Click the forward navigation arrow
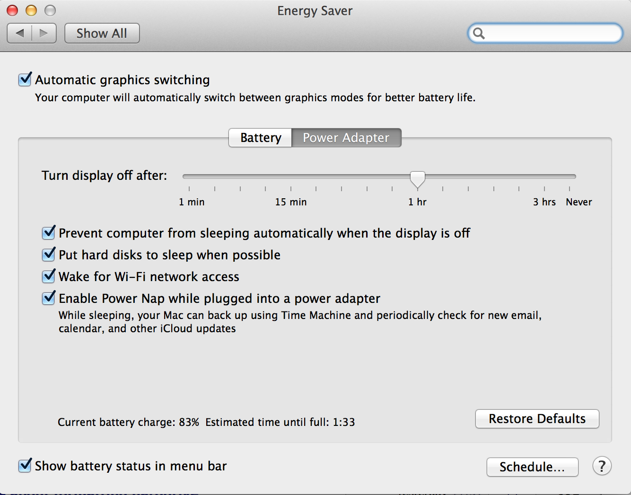 (44, 33)
